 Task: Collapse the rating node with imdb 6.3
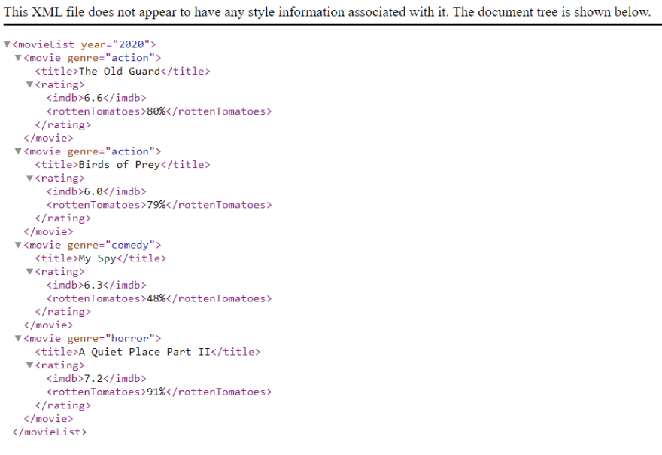pos(29,271)
